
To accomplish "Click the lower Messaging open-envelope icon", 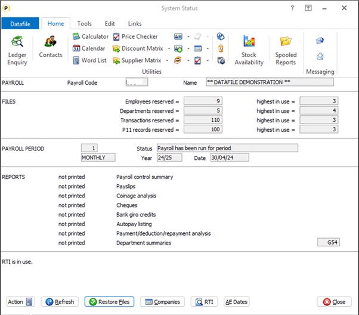I will coord(320,56).
